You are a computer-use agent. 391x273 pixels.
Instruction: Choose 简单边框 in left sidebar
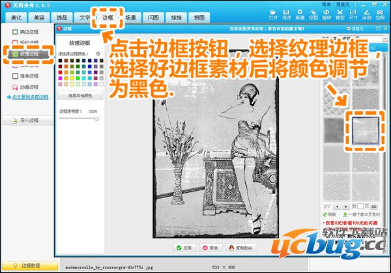[x=25, y=76]
